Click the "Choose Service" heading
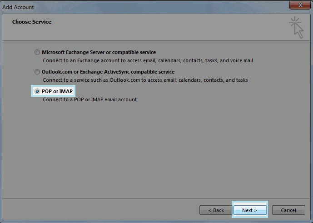Screen dimensions: 313x223 point(32,22)
